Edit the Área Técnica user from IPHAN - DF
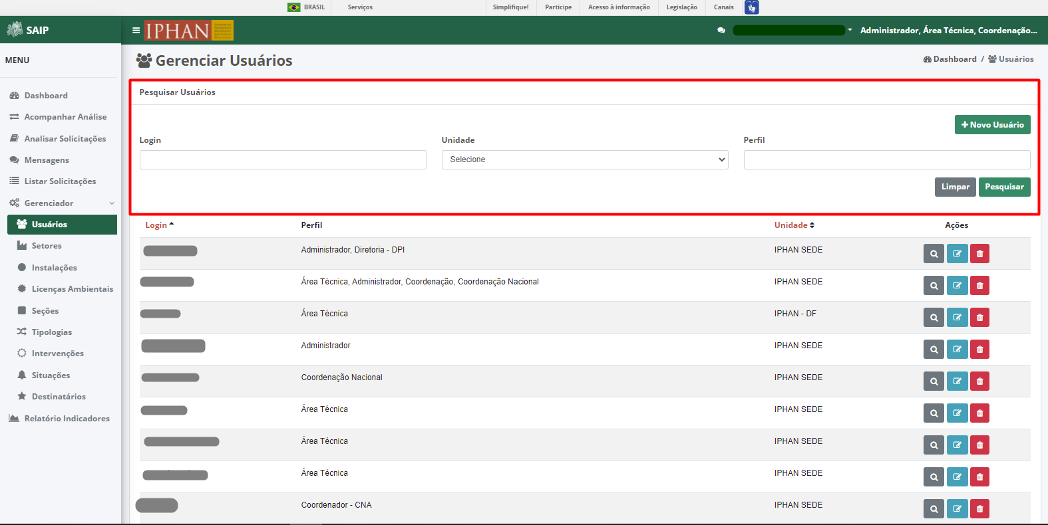 point(957,318)
